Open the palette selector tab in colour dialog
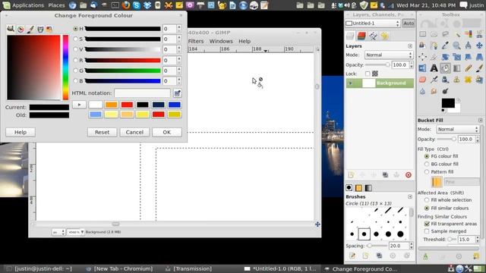Viewport: 486px width, 273px height. tap(49, 29)
